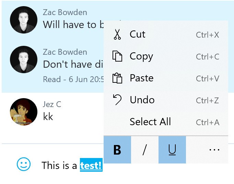Click the Jez C sender name
This screenshot has width=234, height=184.
point(52,104)
